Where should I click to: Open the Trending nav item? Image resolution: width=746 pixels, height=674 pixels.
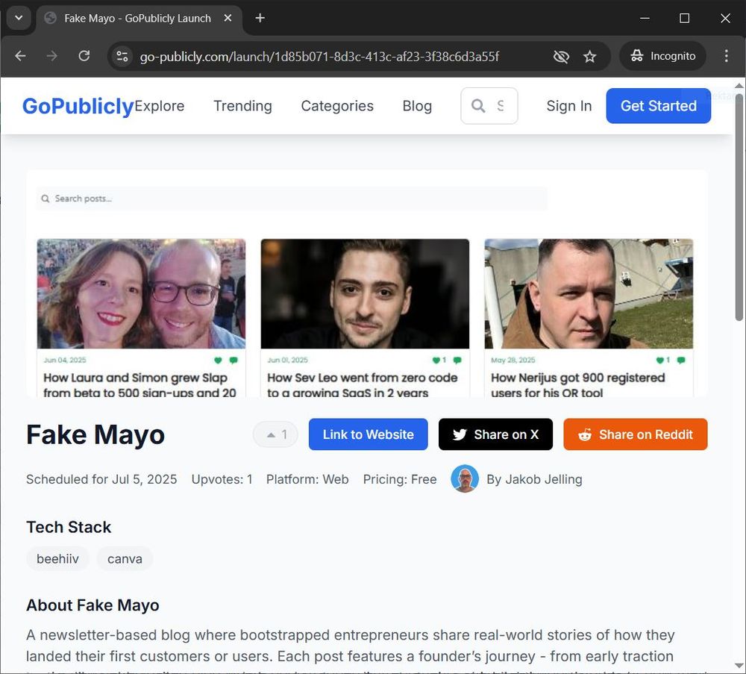click(x=242, y=106)
